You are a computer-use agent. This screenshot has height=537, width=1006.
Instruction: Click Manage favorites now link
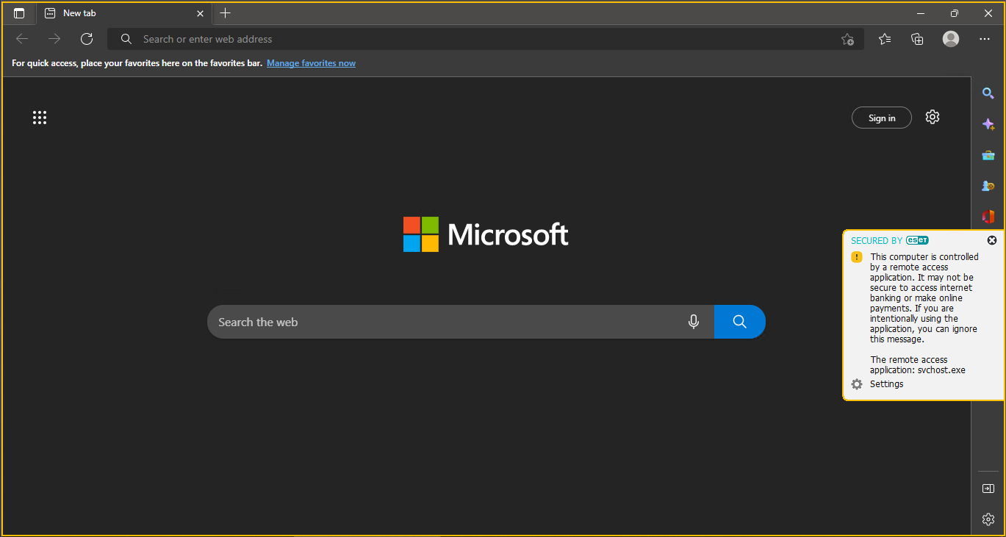(x=311, y=63)
